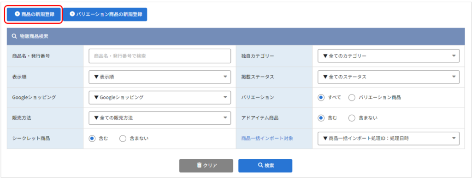Viewport: 472px width, 178px height.
Task: Click the magnifier icon on 検索 button
Action: [x=261, y=165]
